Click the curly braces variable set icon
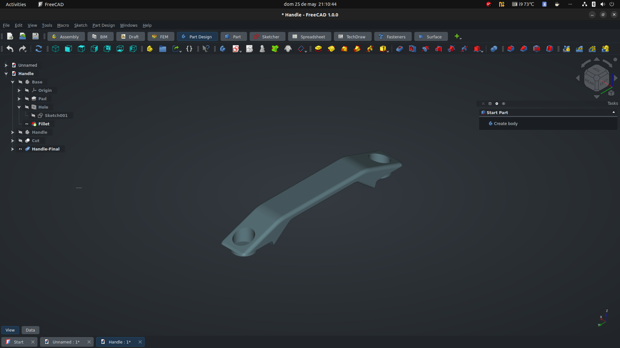Image resolution: width=620 pixels, height=348 pixels. pyautogui.click(x=189, y=49)
